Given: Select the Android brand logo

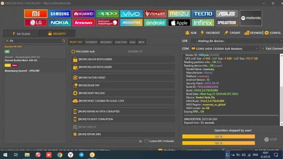Looking at the screenshot, I should tap(155, 23).
